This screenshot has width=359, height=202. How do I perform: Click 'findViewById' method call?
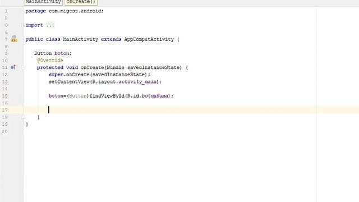(107, 96)
